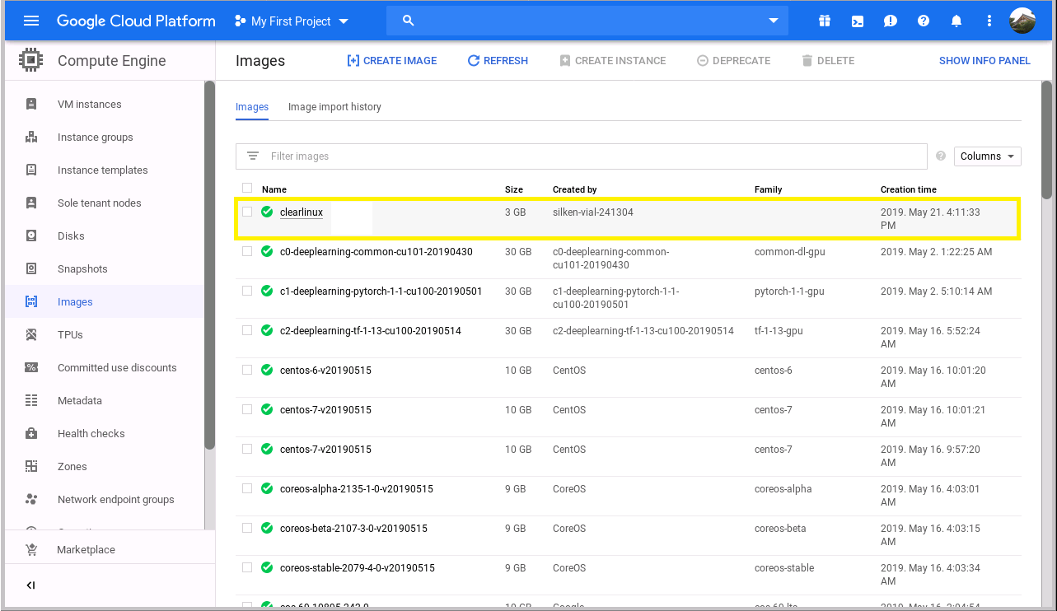
Task: Click the Disks sidebar icon
Action: click(x=31, y=236)
